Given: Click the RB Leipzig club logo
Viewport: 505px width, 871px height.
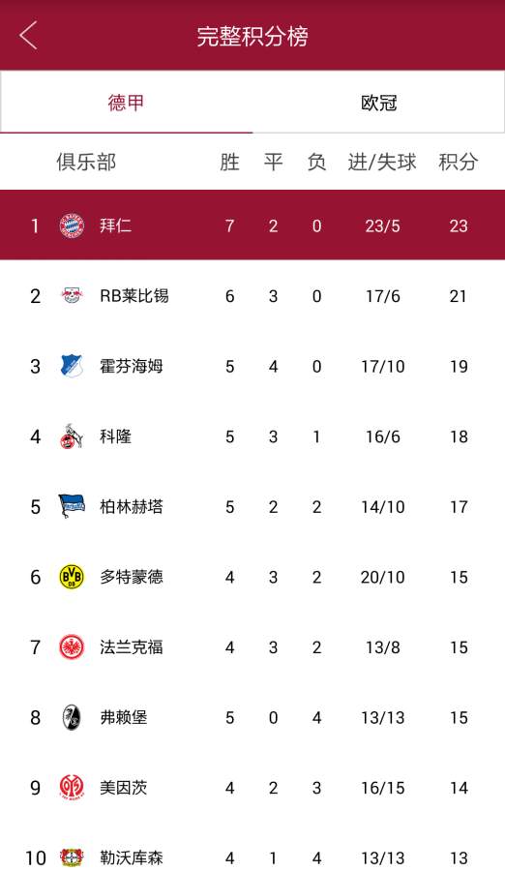Looking at the screenshot, I should pos(72,295).
